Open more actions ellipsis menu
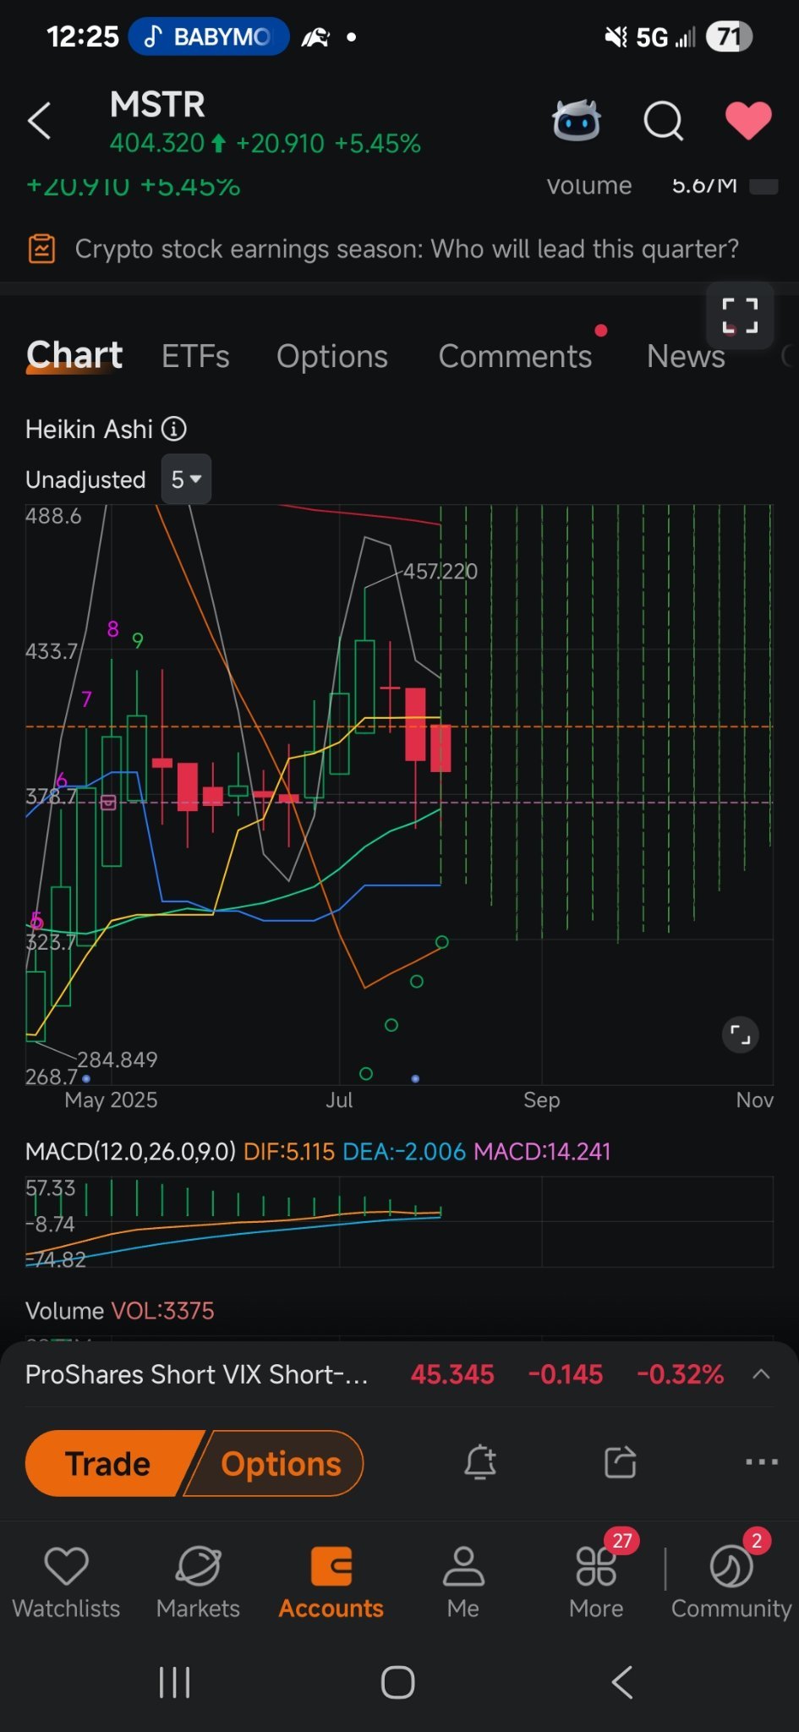This screenshot has width=799, height=1732. [x=762, y=1462]
